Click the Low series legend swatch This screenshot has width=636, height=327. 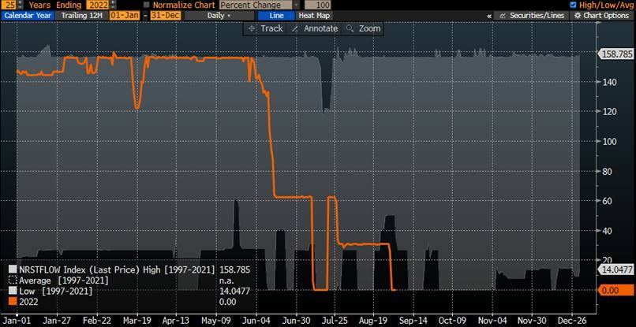[x=13, y=291]
